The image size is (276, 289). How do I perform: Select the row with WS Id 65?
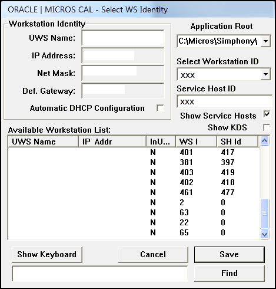pos(134,232)
